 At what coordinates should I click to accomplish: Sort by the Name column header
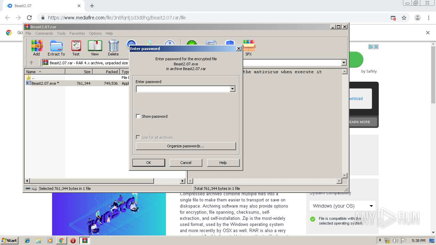[x=45, y=72]
